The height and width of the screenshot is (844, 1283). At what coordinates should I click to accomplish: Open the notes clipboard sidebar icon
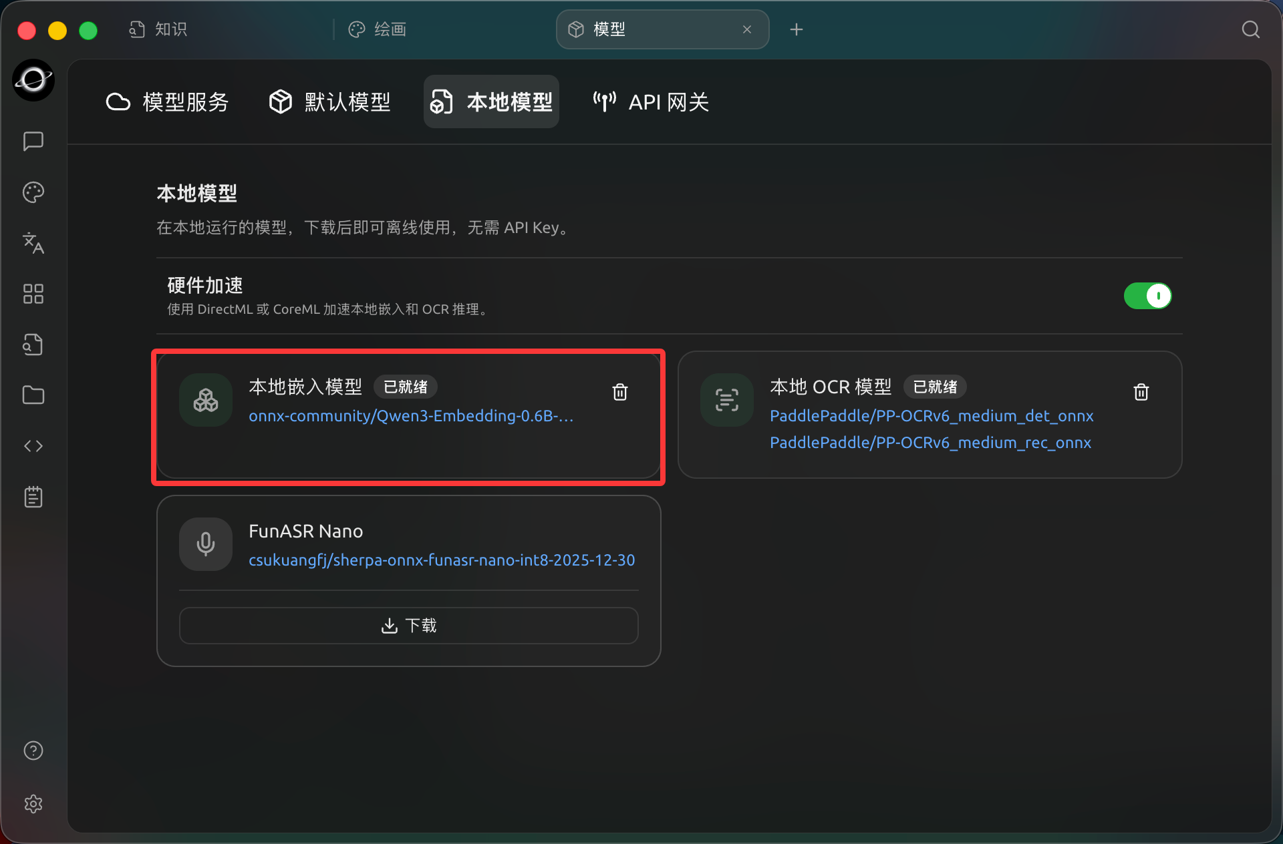(33, 497)
